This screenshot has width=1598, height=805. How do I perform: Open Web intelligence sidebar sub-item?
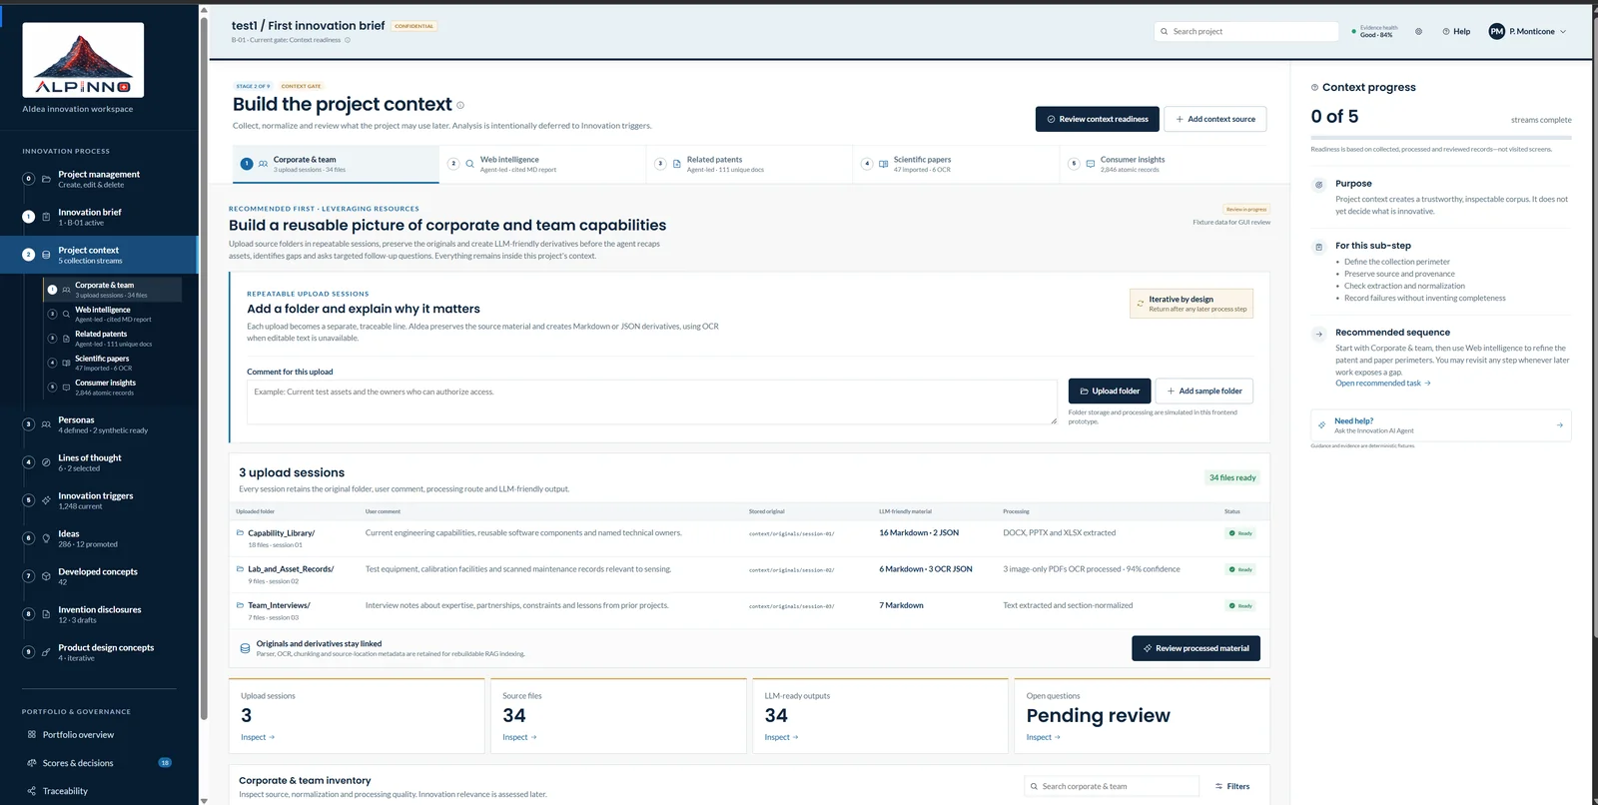[113, 314]
